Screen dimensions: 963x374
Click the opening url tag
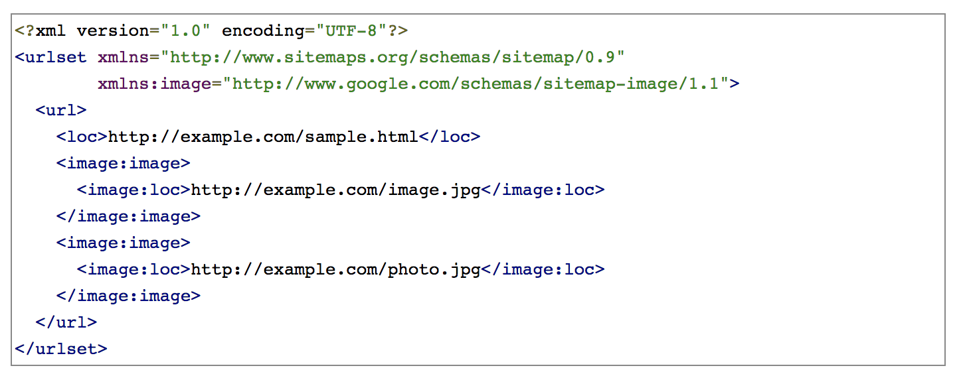(x=61, y=111)
